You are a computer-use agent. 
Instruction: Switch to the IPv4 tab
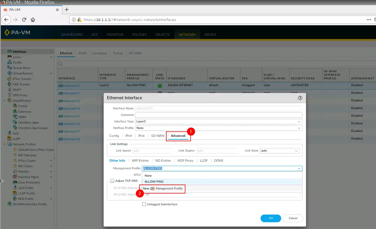129,135
